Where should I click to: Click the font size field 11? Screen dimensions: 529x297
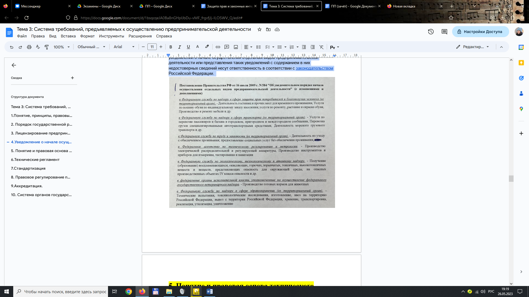point(152,47)
